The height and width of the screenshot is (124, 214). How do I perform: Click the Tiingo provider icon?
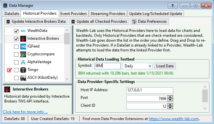23,70
